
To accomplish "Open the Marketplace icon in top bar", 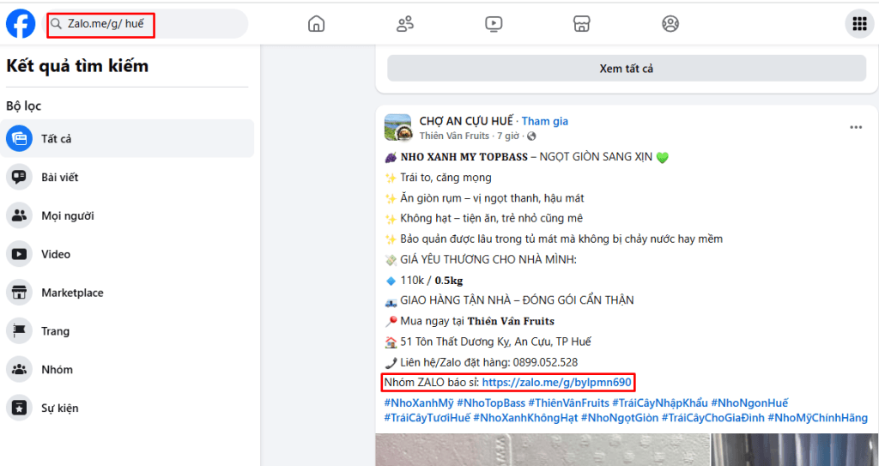I will click(582, 24).
